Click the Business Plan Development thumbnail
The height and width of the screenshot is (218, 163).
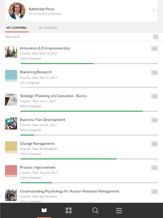point(11,123)
